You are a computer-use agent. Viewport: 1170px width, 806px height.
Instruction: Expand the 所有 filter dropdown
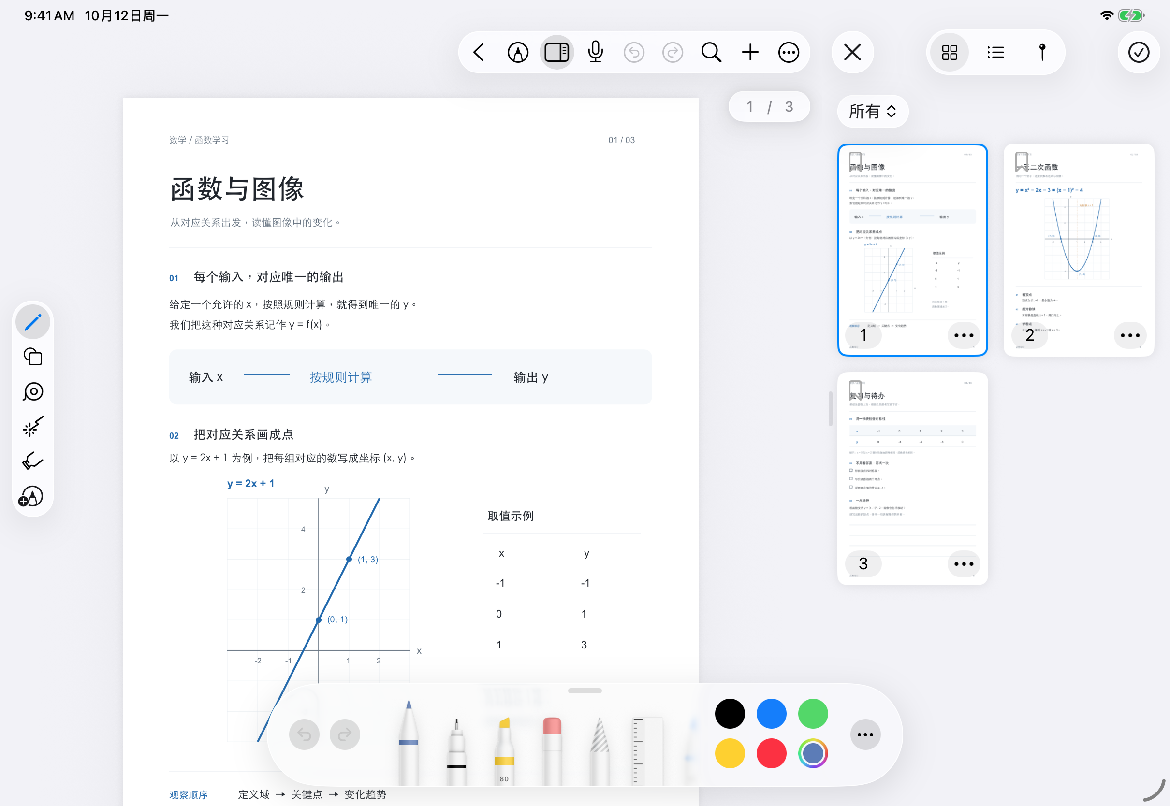[873, 111]
